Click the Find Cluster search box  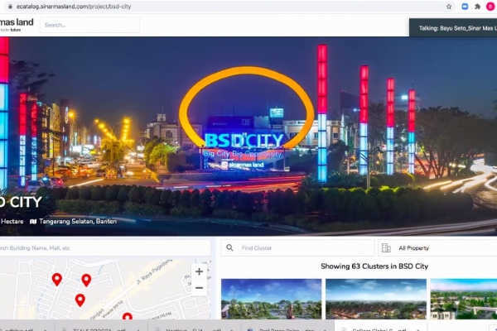pyautogui.click(x=302, y=247)
